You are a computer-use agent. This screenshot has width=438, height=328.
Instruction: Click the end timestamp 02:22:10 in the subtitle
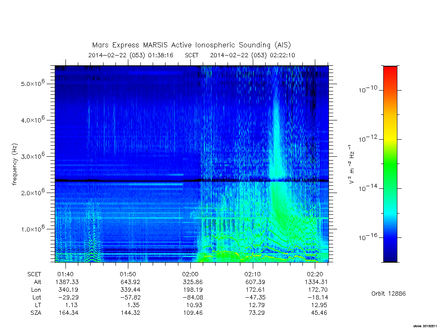coord(282,55)
